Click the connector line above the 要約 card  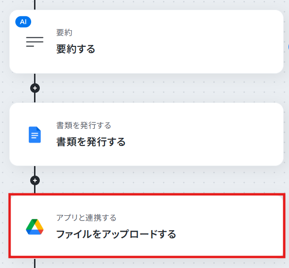35,5
